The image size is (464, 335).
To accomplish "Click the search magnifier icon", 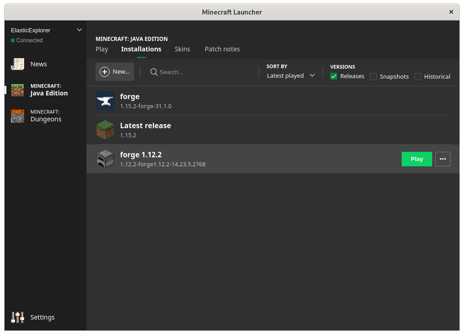I will click(x=154, y=72).
